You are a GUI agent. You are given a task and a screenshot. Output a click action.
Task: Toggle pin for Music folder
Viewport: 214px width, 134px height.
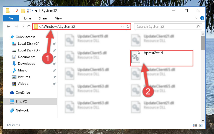pos(54,70)
